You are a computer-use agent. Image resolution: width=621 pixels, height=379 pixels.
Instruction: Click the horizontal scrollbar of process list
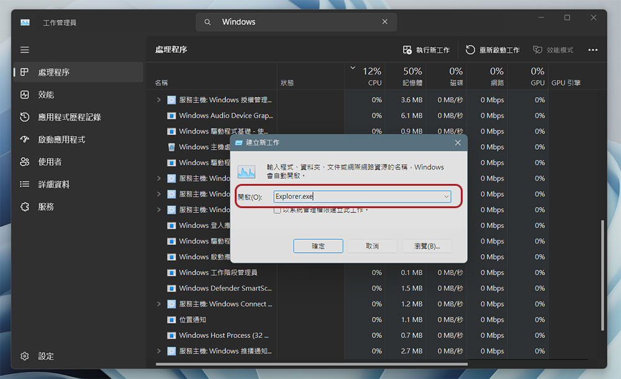pyautogui.click(x=312, y=364)
